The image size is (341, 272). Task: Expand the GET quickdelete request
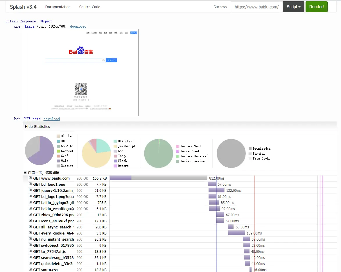click(30, 263)
